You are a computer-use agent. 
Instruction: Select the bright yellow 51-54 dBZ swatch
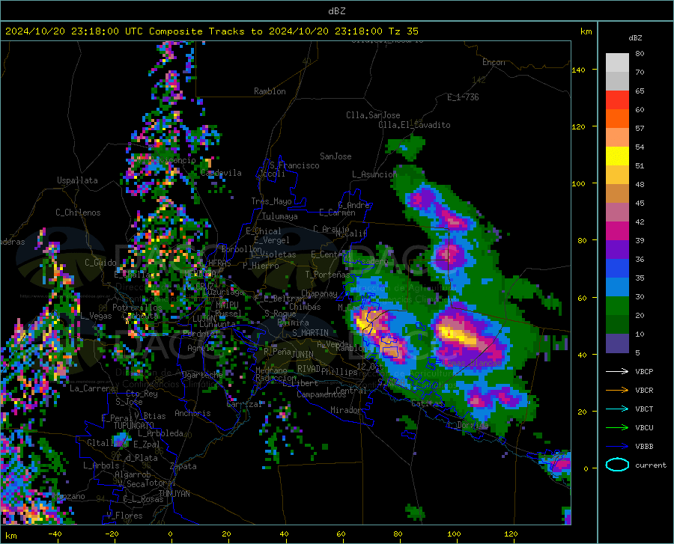617,156
